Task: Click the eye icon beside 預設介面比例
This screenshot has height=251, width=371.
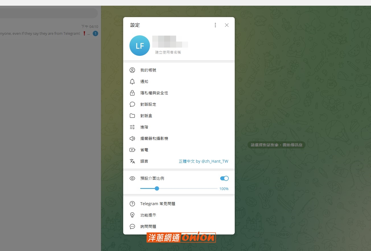Action: pos(132,178)
